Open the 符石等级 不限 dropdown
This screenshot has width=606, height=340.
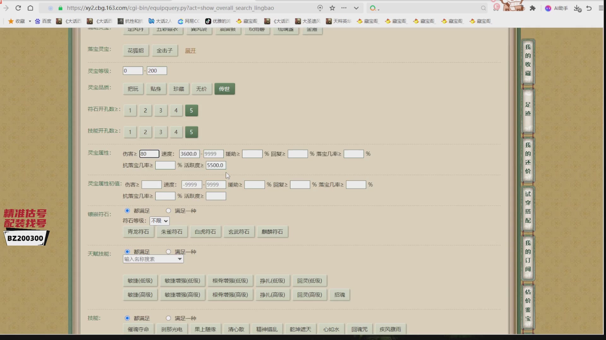[x=159, y=221]
